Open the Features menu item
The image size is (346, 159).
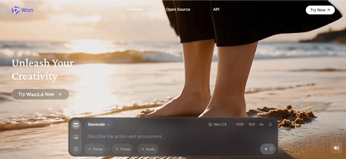(135, 10)
